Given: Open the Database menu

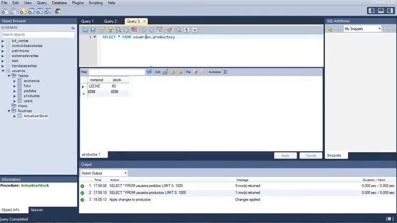Looking at the screenshot, I should [60, 2].
